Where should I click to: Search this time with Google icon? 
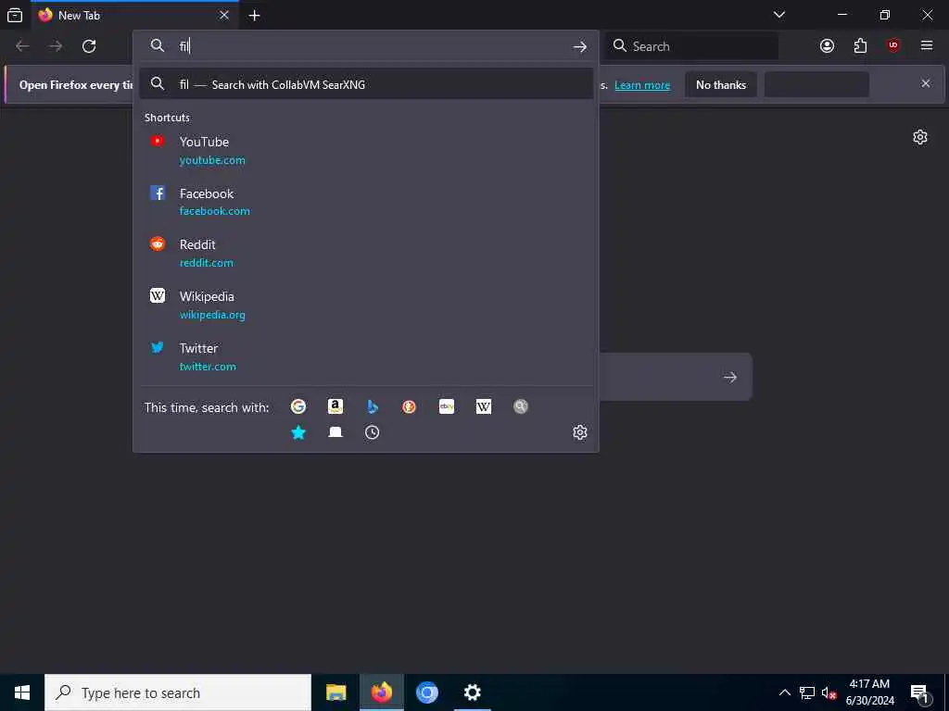[x=297, y=407]
